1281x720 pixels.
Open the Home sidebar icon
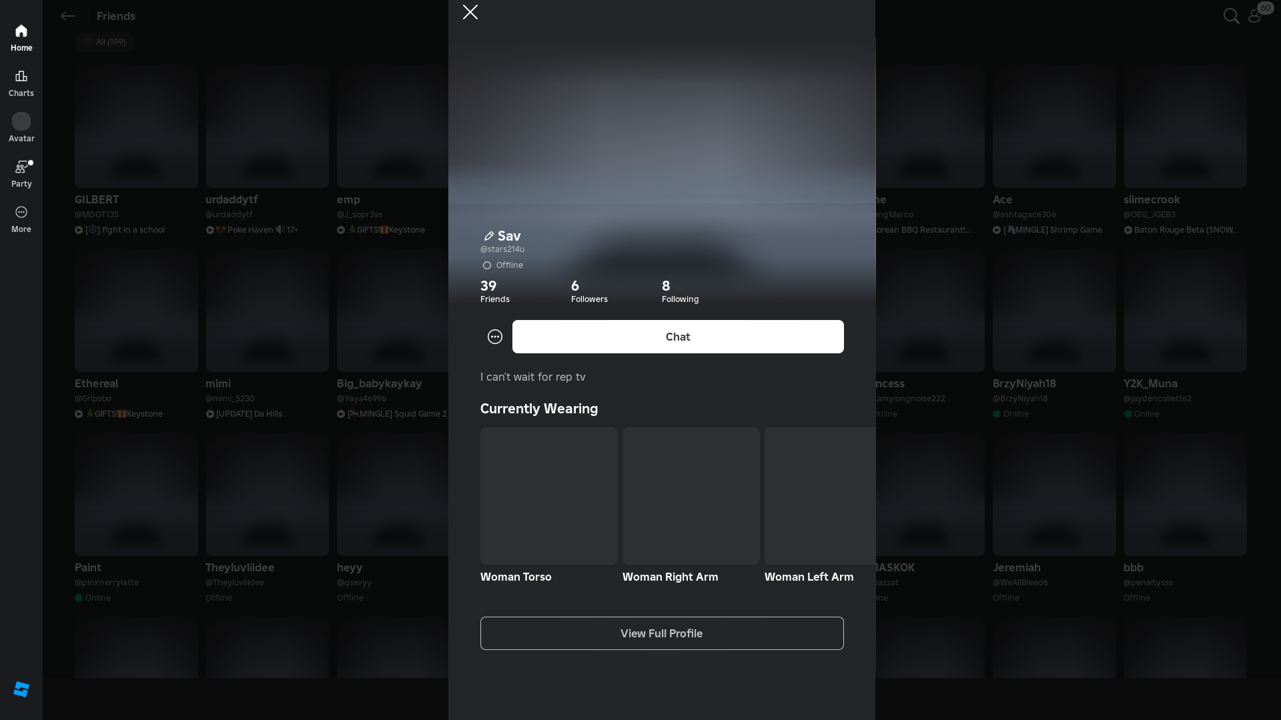point(21,38)
